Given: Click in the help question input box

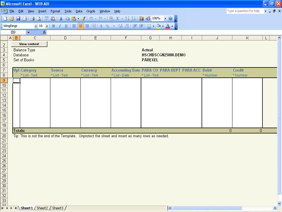Looking at the screenshot, I should pos(245,11).
